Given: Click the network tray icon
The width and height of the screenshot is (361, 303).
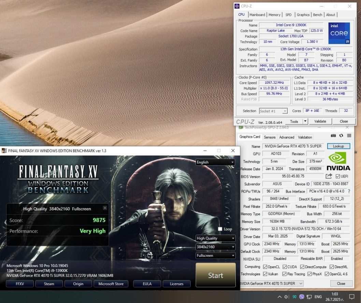Looking at the screenshot, I should click(309, 297).
